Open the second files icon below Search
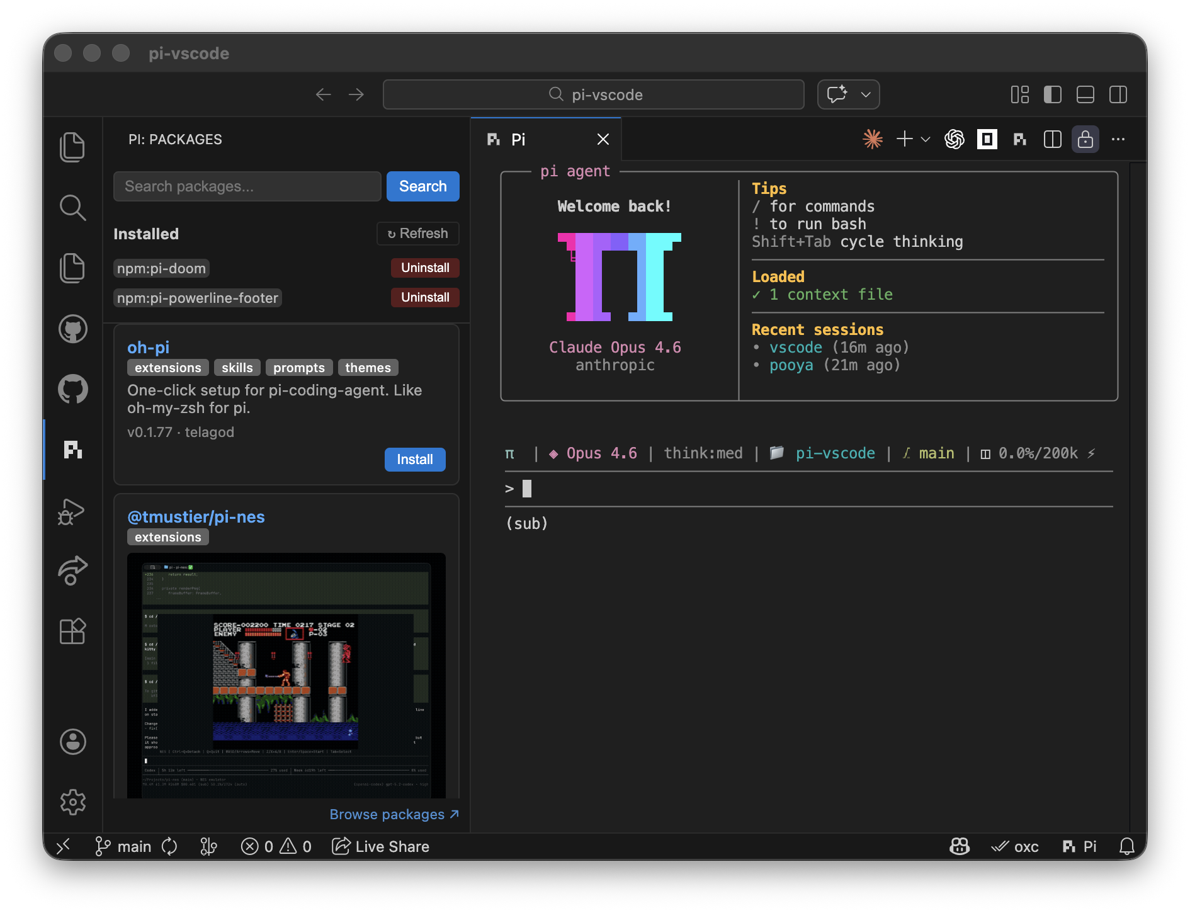The height and width of the screenshot is (913, 1190). click(x=72, y=268)
